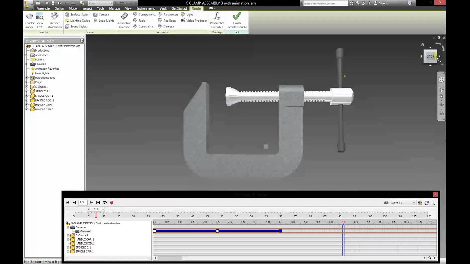
Task: Select the animate Light tool
Action: click(x=187, y=15)
